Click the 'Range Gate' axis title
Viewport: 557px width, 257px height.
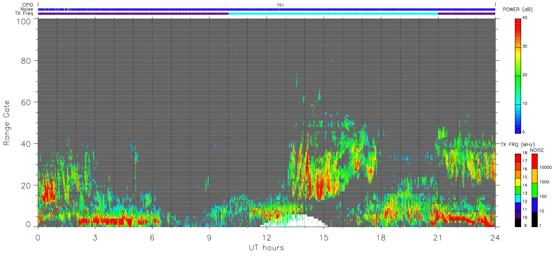[7, 123]
